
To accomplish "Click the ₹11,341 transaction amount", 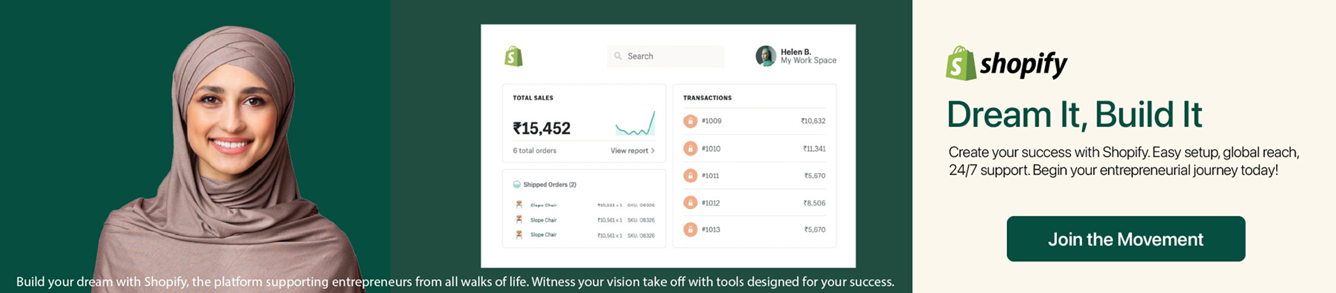I will coord(814,149).
